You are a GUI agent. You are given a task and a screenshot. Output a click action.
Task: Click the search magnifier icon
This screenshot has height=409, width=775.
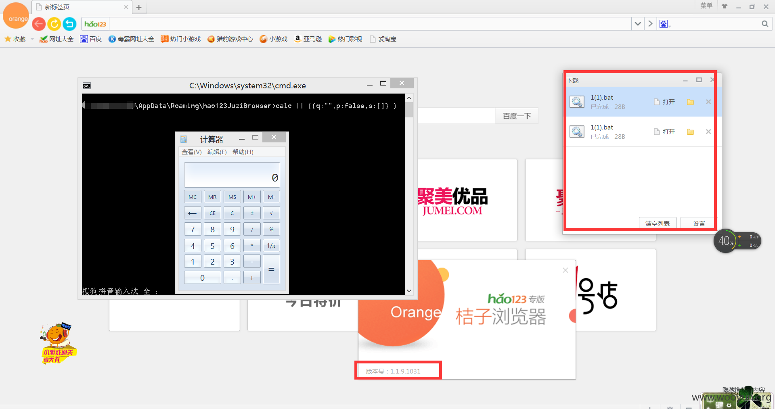pyautogui.click(x=765, y=24)
